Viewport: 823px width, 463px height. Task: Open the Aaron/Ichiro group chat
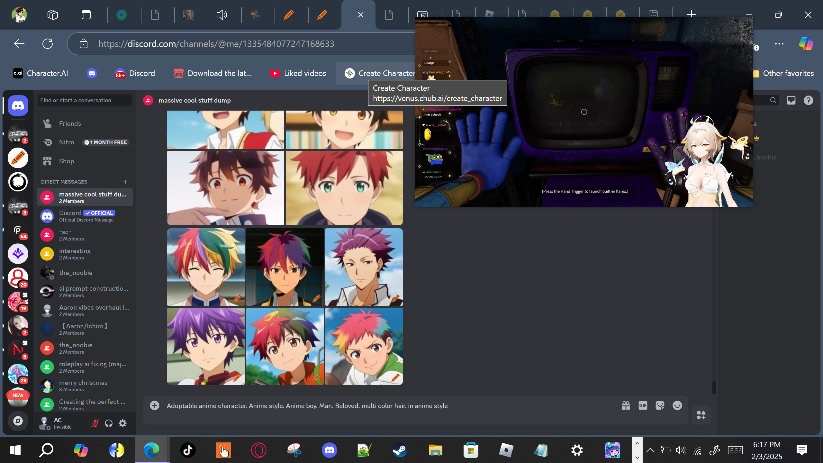(x=85, y=329)
